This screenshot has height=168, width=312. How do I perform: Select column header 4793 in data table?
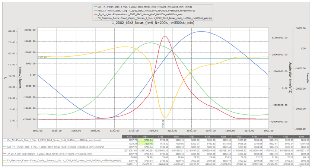click(286, 137)
